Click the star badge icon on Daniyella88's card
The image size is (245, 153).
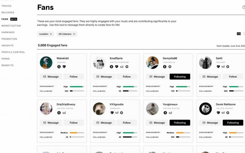pos(170,67)
